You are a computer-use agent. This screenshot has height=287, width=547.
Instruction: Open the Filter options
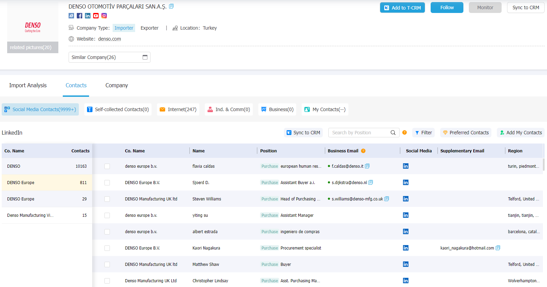[423, 133]
